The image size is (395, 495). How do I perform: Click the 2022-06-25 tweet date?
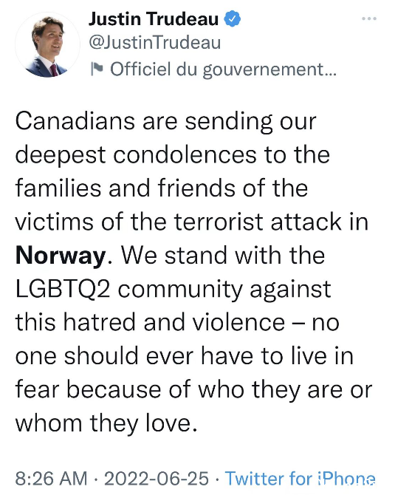point(157,478)
